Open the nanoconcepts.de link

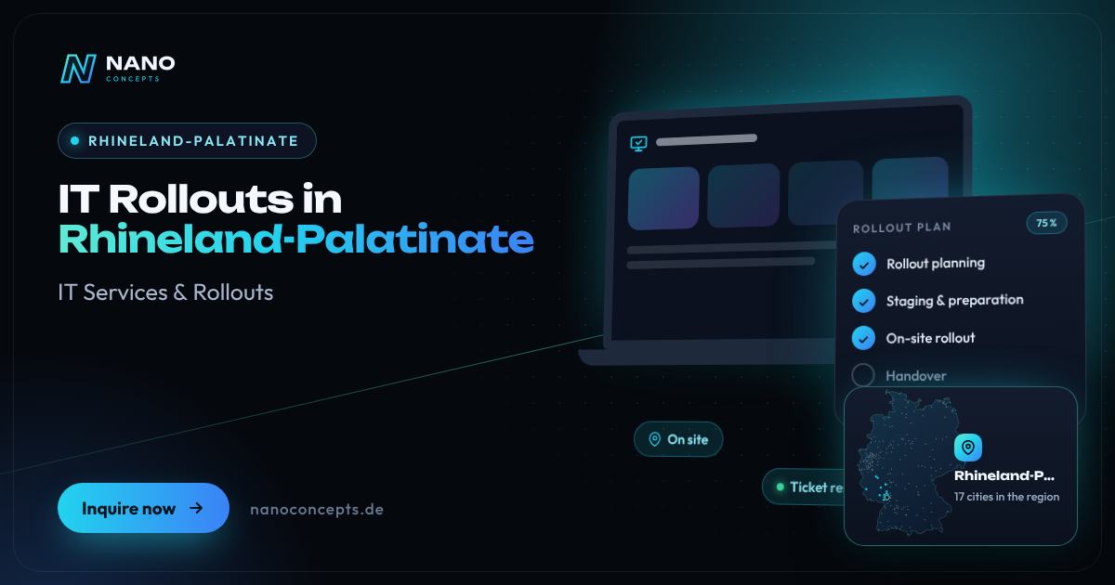coord(317,509)
